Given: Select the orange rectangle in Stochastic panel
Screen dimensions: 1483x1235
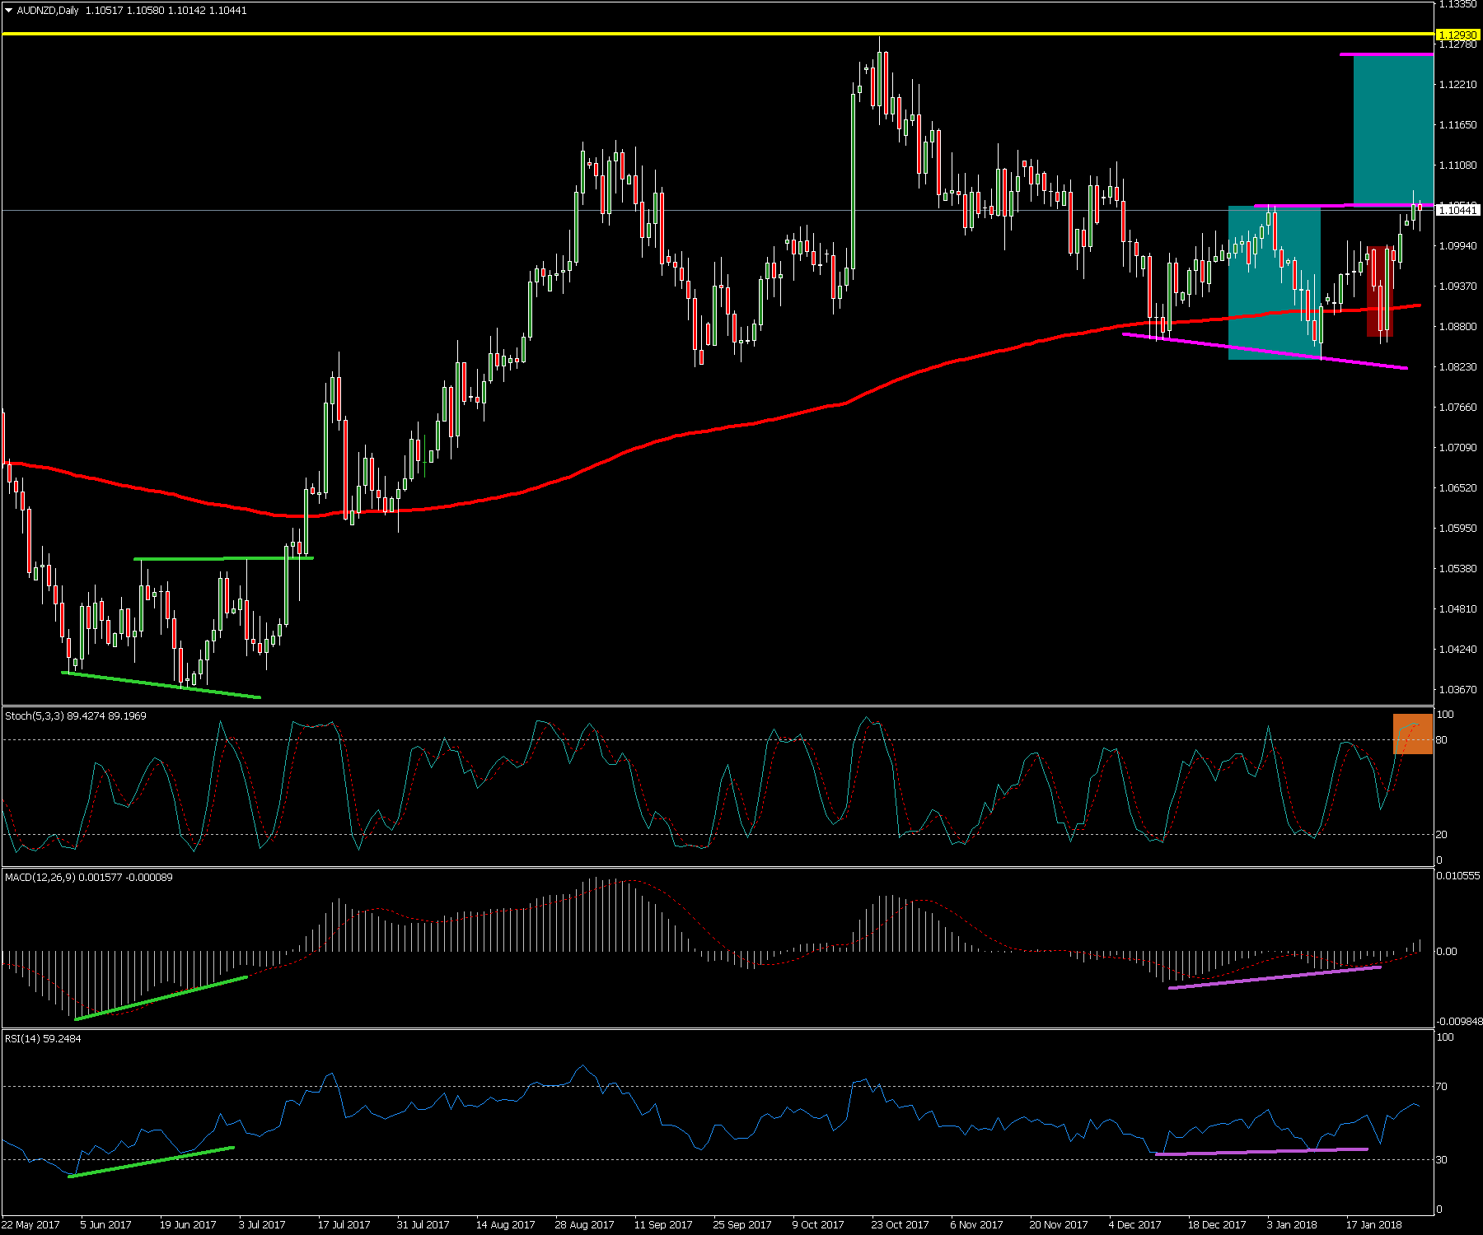Looking at the screenshot, I should [x=1412, y=734].
